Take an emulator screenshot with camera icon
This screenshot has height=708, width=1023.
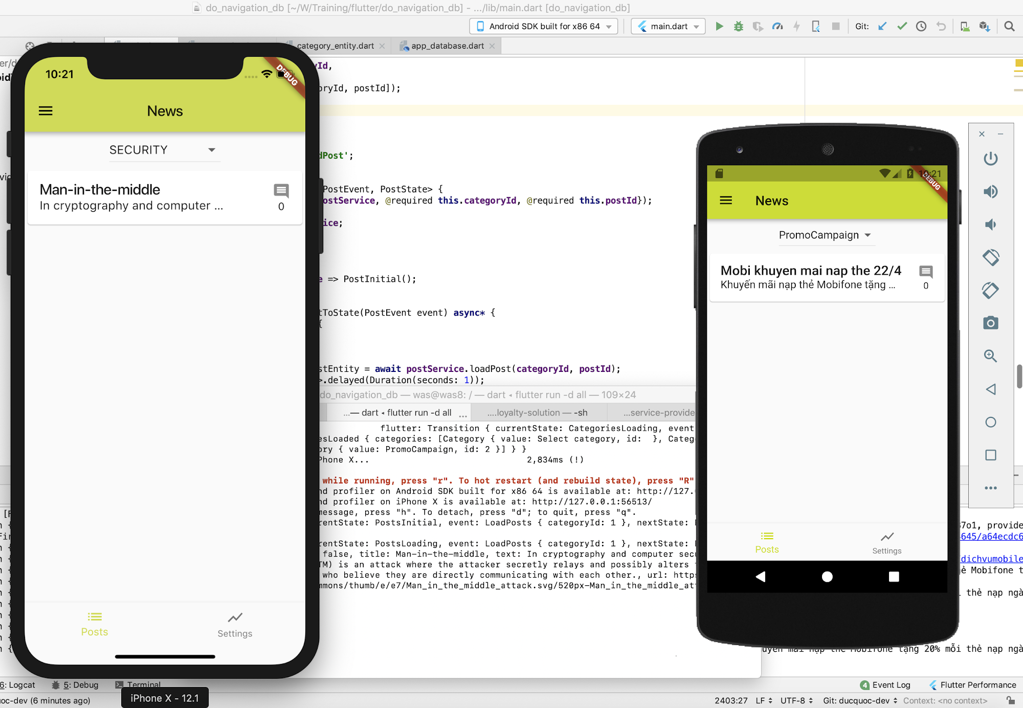990,323
